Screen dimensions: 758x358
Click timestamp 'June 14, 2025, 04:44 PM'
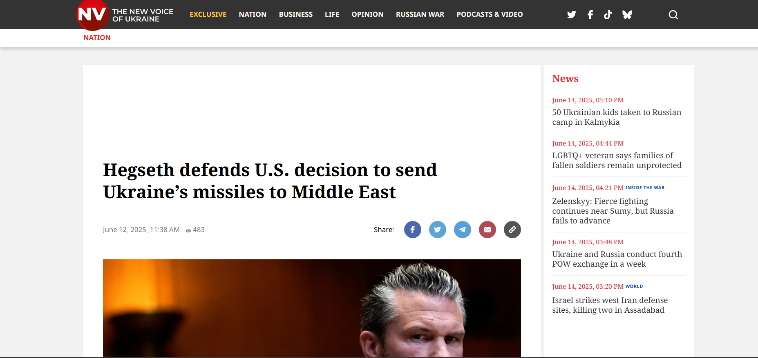pyautogui.click(x=588, y=144)
